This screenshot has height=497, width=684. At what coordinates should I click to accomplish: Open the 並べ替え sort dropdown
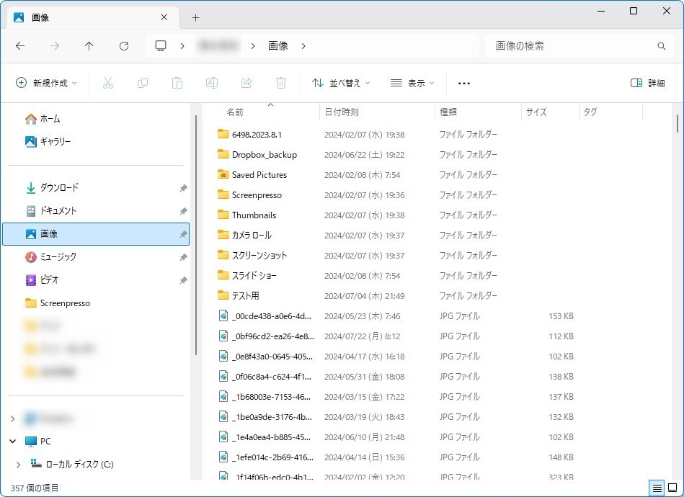click(341, 83)
